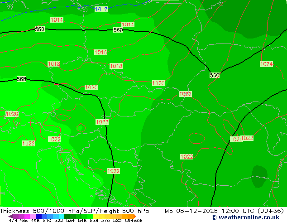The width and height of the screenshot is (287, 222).
Task: Click the legend value 534
Action: [70, 220]
